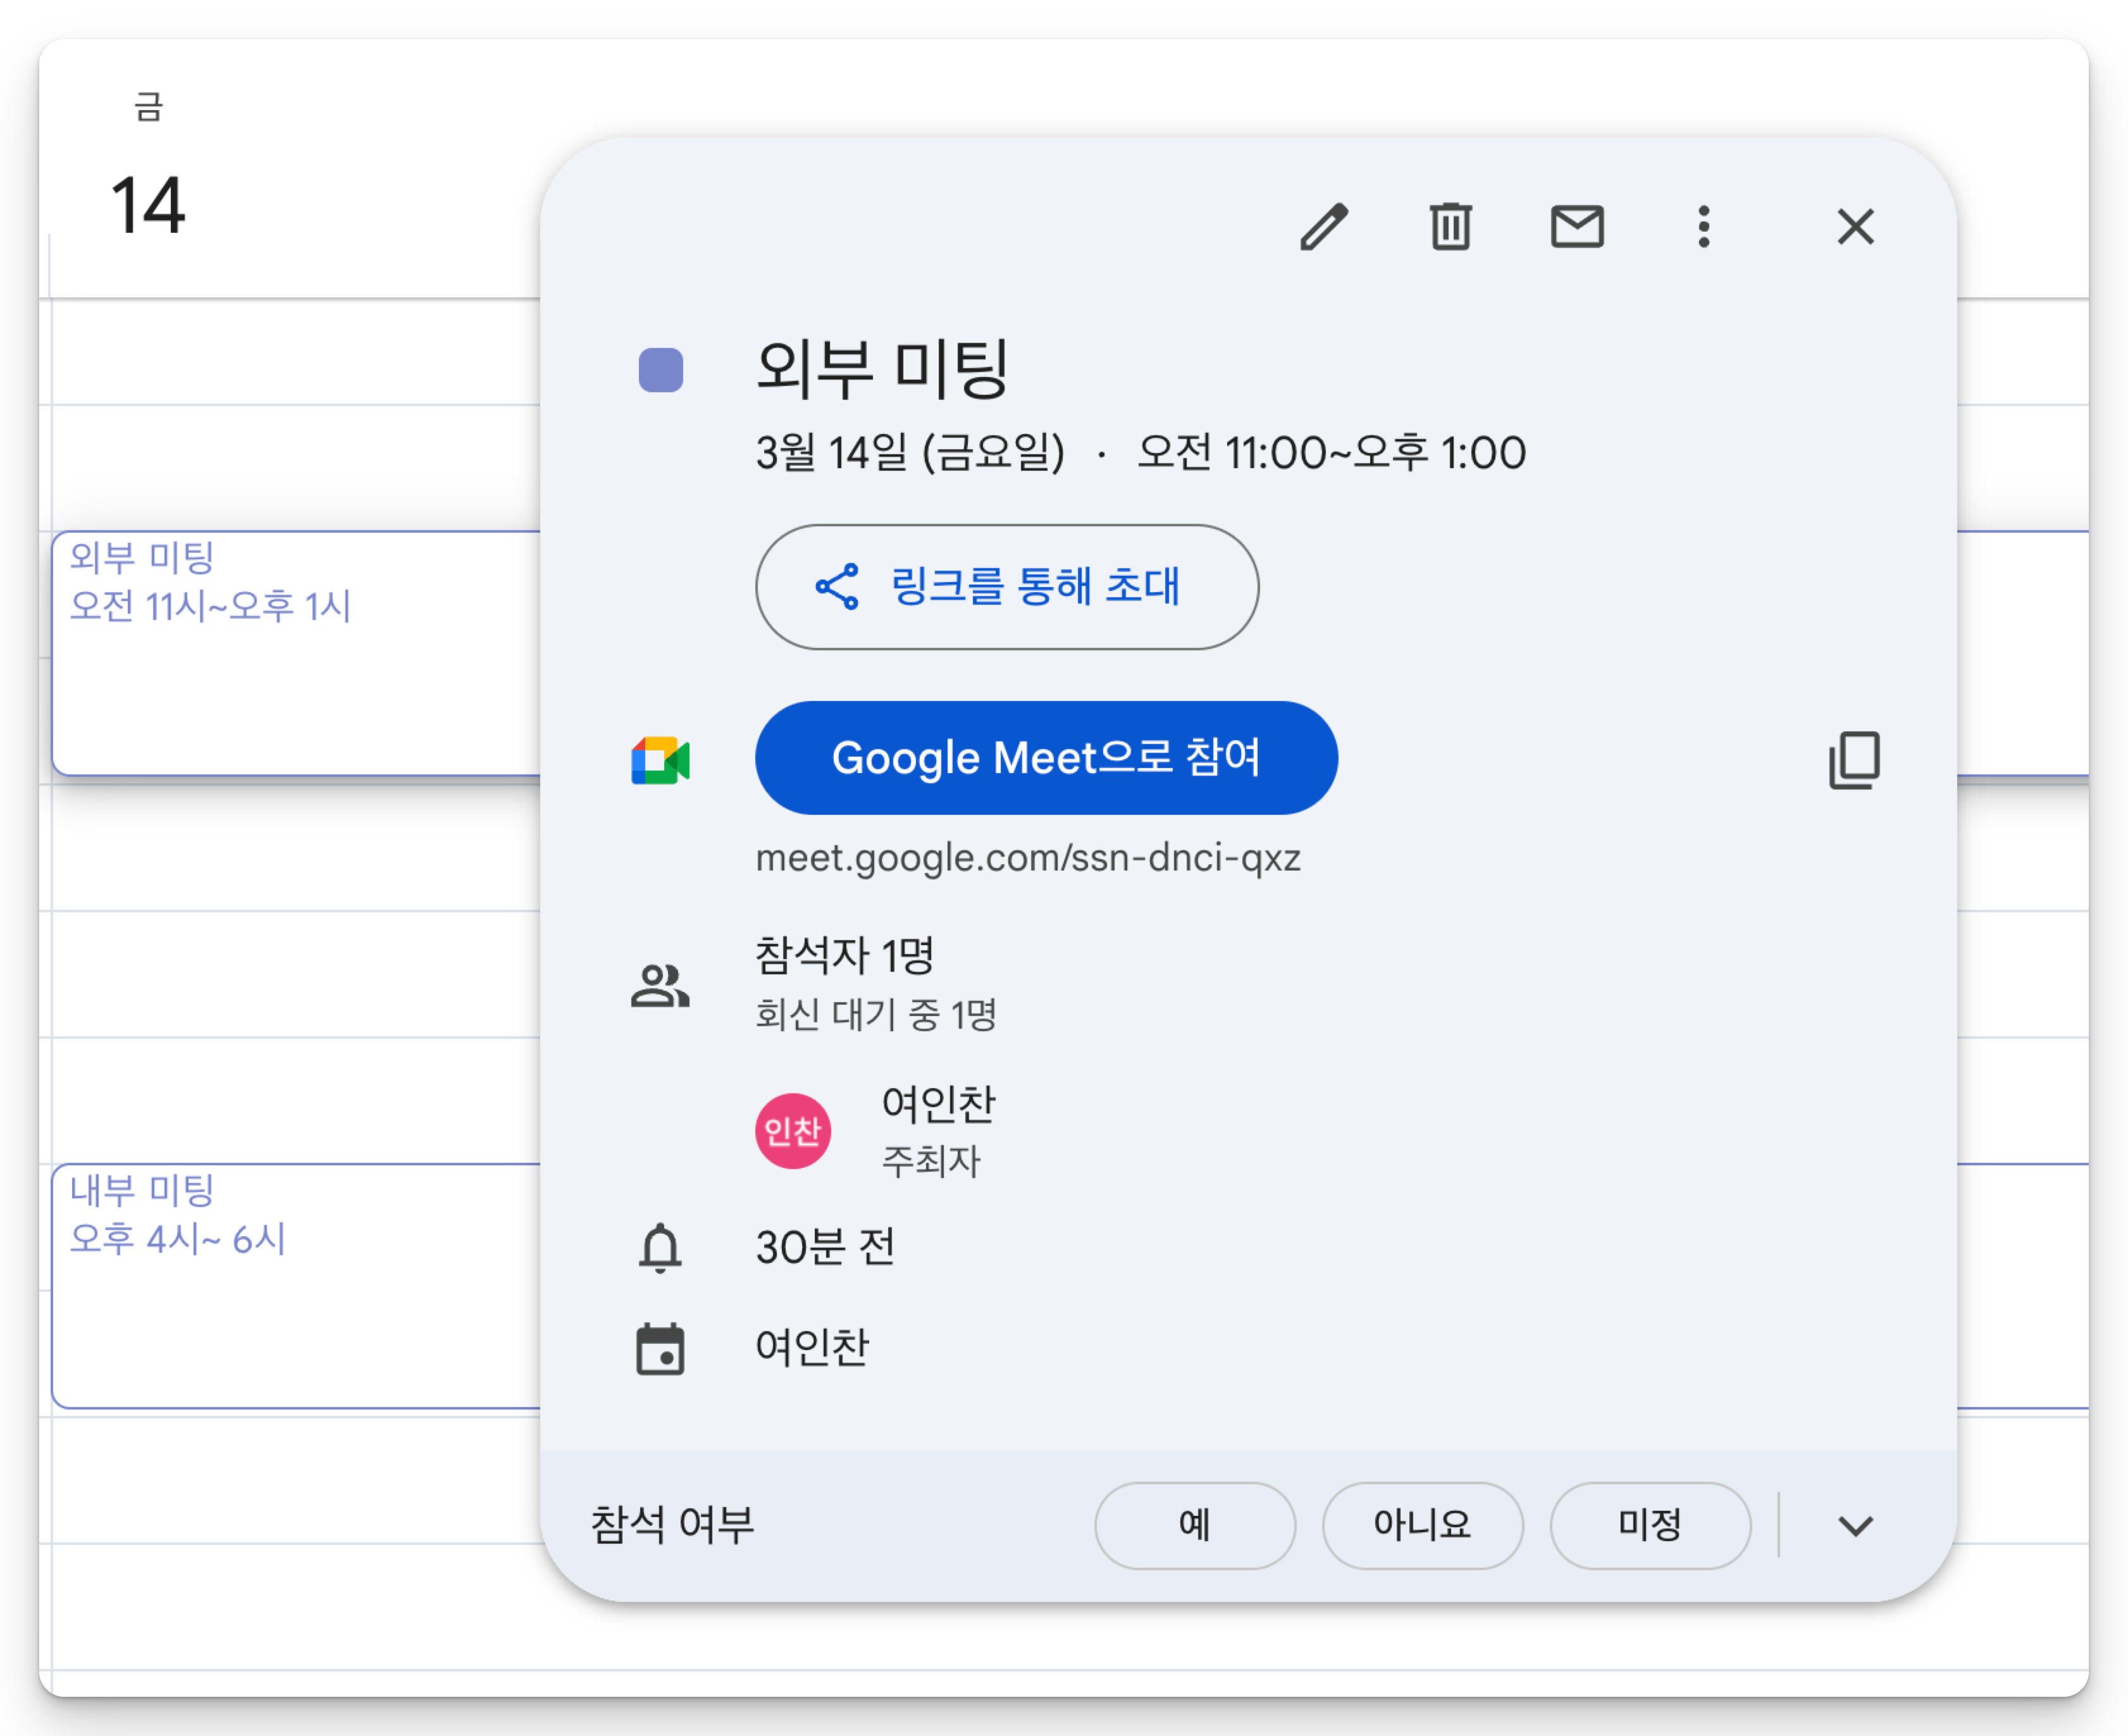This screenshot has width=2128, height=1736.
Task: Click the share icon in invite button
Action: [837, 587]
